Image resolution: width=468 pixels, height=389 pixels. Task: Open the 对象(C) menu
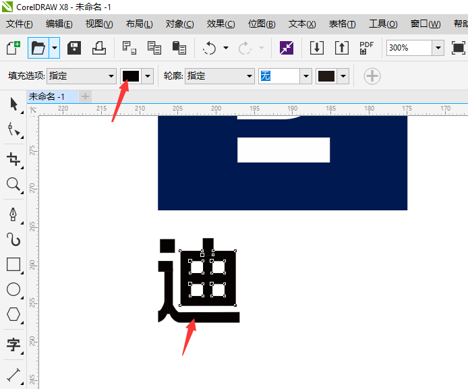coord(179,24)
